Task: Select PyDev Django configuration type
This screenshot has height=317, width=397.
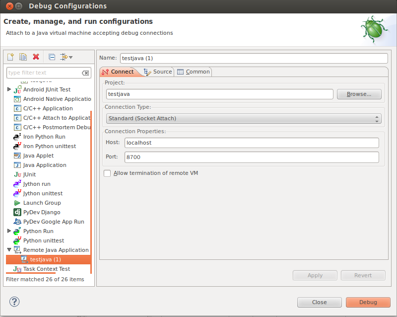Action: click(x=41, y=212)
